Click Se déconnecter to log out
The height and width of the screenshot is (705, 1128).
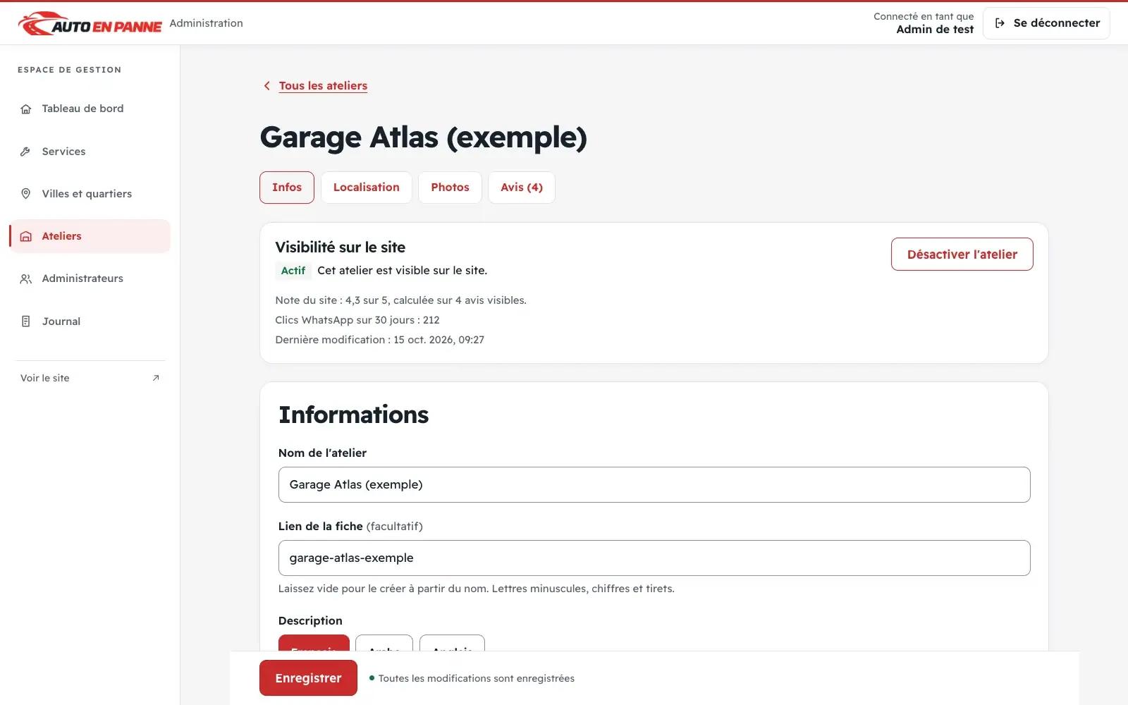[x=1046, y=23]
